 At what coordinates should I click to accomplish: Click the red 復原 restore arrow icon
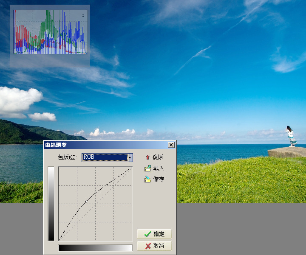[147, 157]
